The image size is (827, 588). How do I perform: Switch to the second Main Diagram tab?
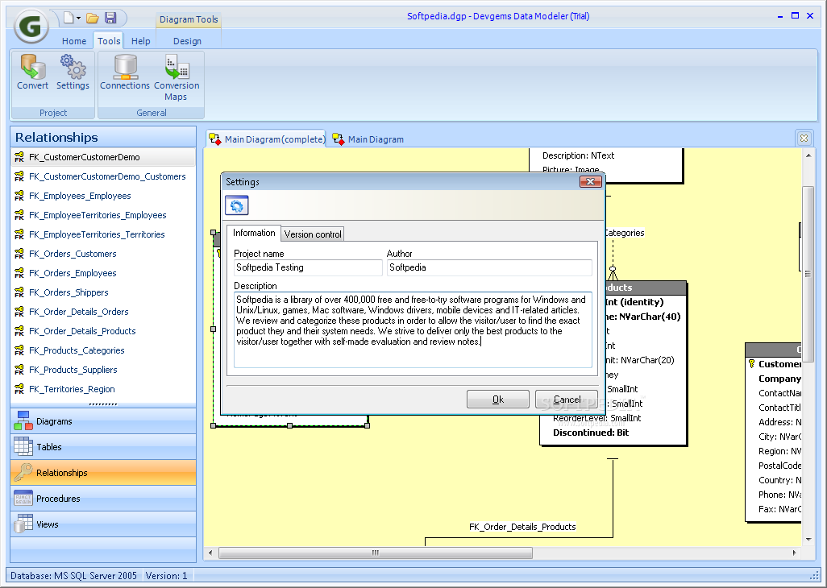pyautogui.click(x=368, y=139)
